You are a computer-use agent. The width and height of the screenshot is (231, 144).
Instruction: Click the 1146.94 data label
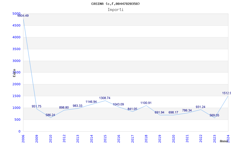click(x=91, y=102)
